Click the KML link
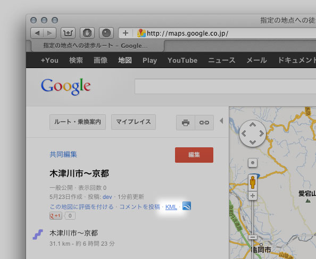Screen dimensions: 316x259 [x=171, y=207]
